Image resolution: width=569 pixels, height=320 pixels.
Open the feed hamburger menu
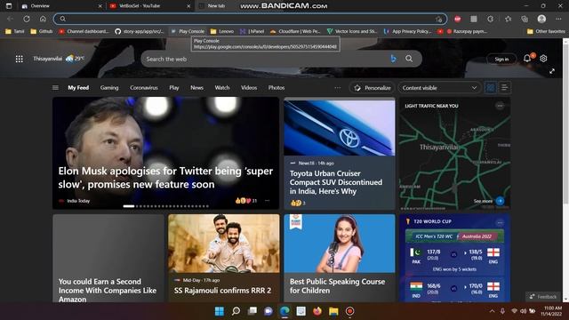(x=55, y=87)
